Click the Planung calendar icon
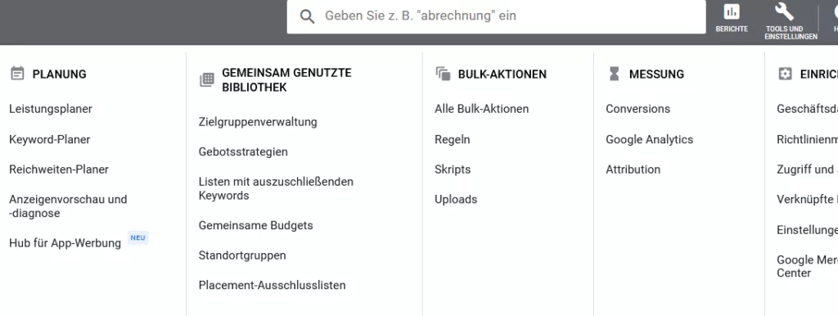The image size is (838, 316). 17,73
